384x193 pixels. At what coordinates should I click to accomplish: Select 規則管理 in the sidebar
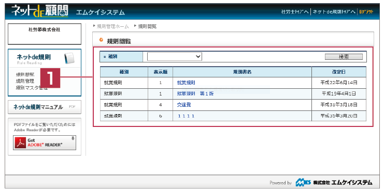point(25,81)
